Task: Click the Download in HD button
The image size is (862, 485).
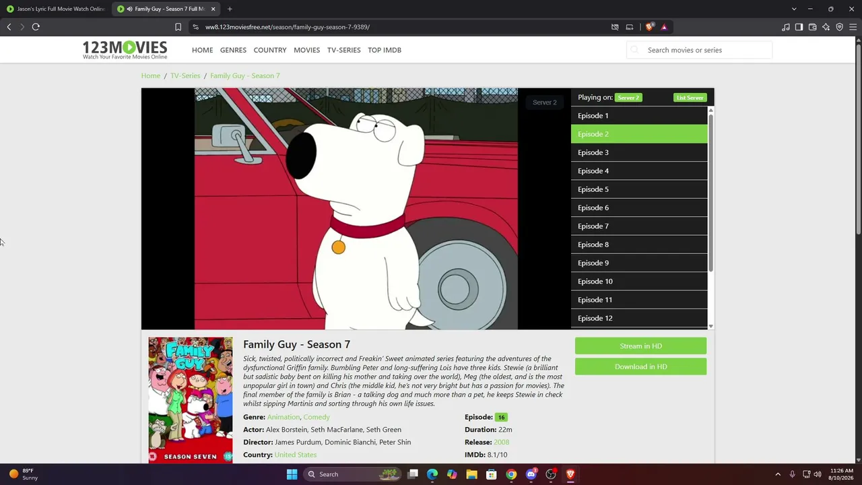Action: [x=640, y=366]
